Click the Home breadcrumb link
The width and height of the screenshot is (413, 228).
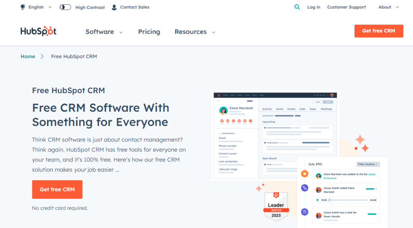click(28, 56)
